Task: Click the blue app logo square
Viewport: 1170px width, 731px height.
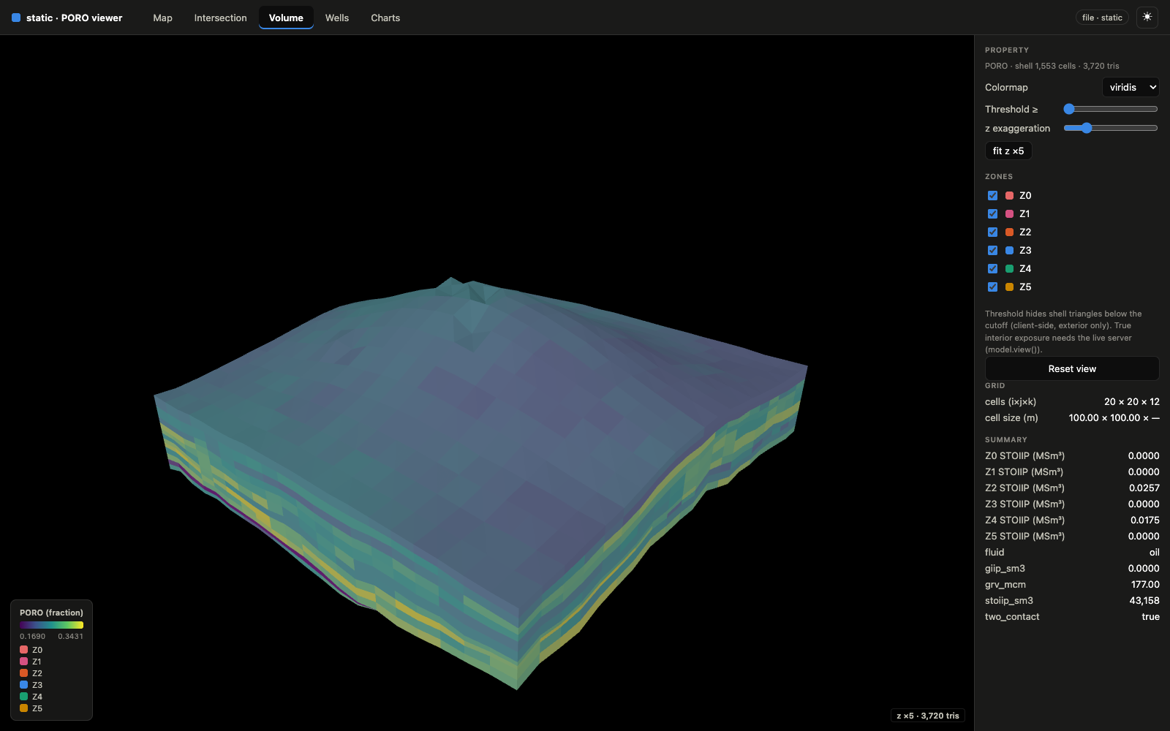Action: point(16,18)
